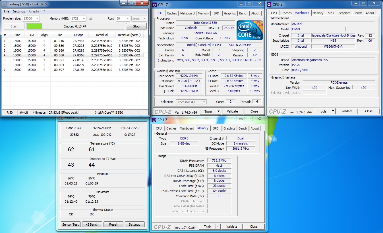Viewport: 383px width, 233px height.
Task: Switch to Mainboard tab in the Memory tab window
Action: click(187, 128)
